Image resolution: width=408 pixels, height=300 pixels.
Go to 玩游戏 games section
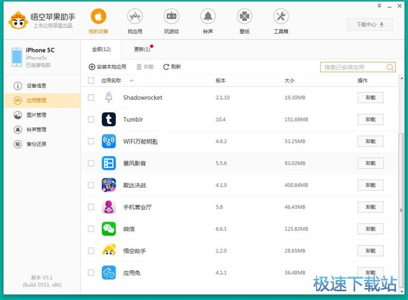171,22
